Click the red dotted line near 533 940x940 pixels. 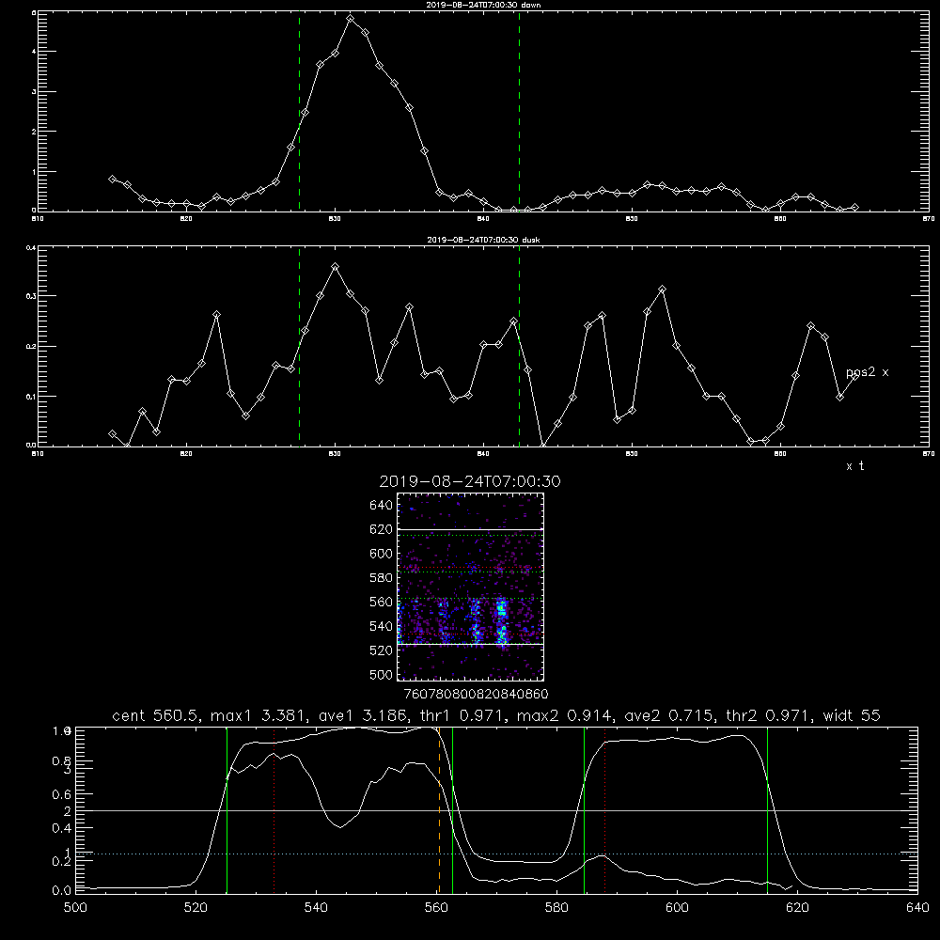pyautogui.click(x=274, y=810)
